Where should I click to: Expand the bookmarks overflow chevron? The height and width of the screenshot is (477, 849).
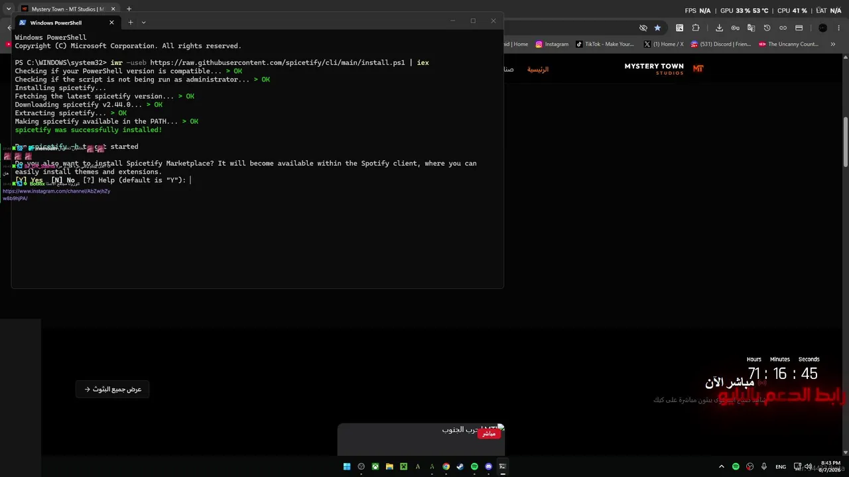[x=833, y=44]
